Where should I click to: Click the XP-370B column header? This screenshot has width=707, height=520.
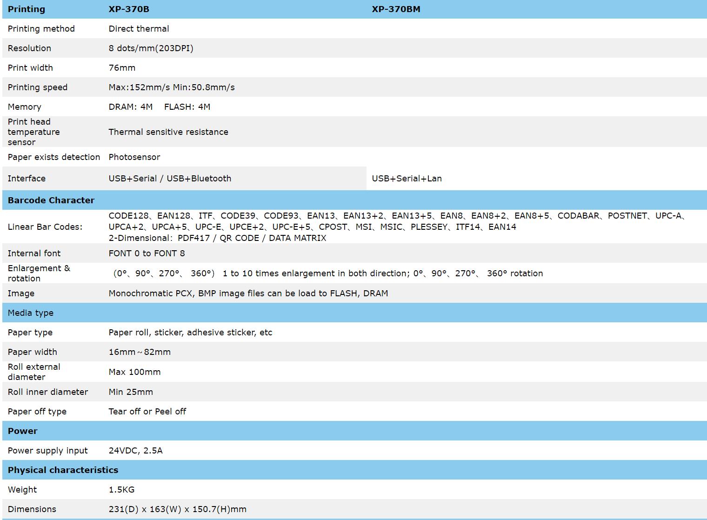pyautogui.click(x=129, y=9)
